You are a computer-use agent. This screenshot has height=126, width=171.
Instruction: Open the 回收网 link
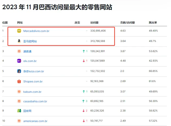coord(27,111)
